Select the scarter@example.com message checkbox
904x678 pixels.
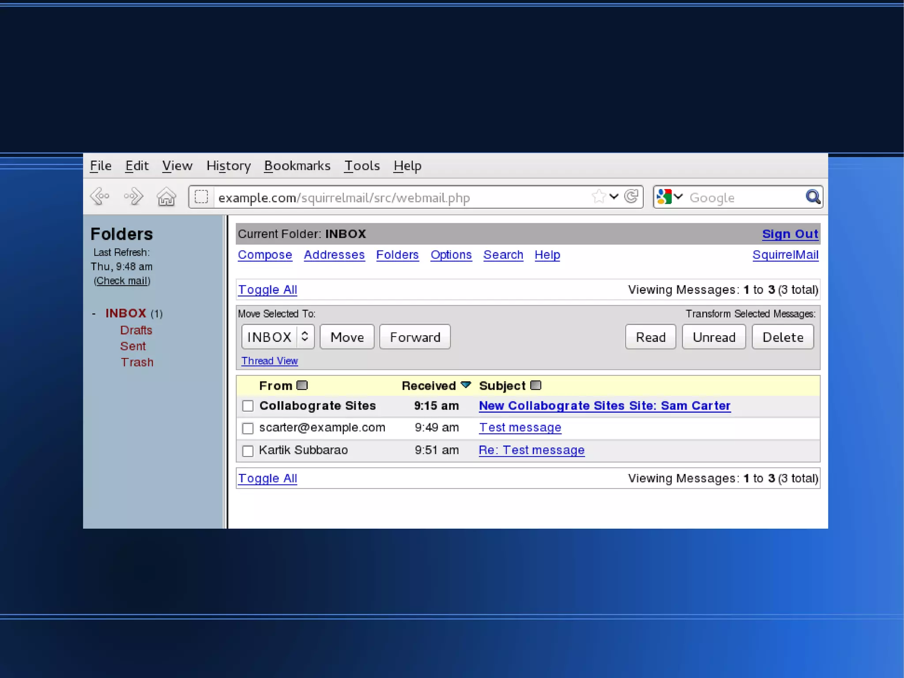tap(248, 428)
